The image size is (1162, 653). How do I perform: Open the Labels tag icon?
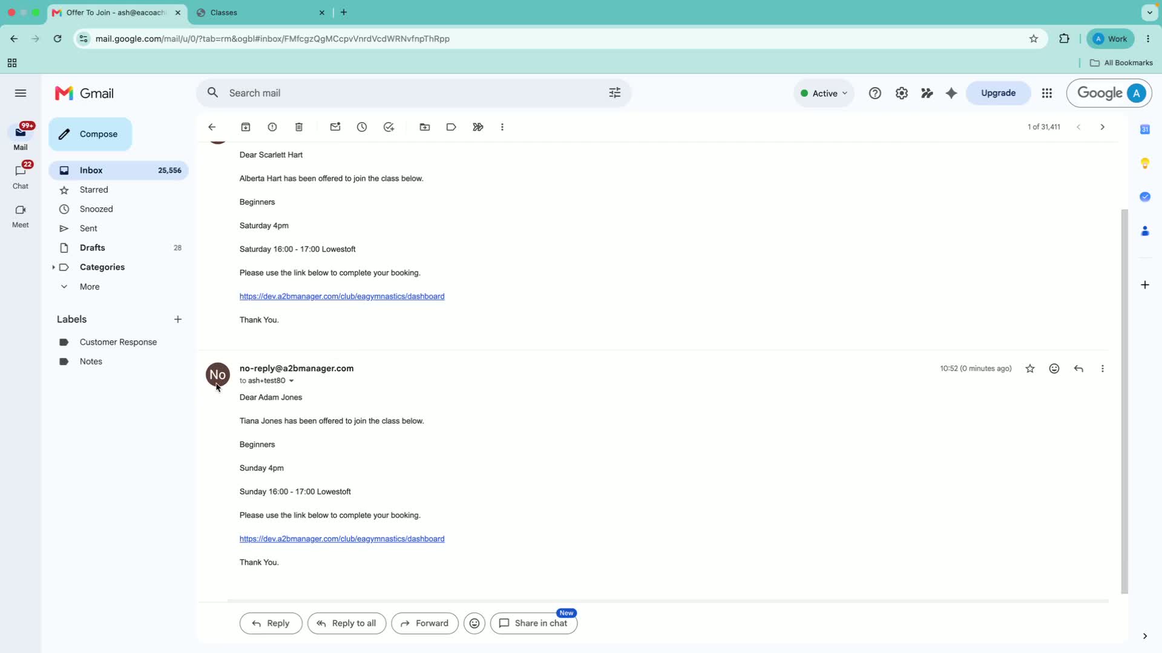tap(451, 127)
